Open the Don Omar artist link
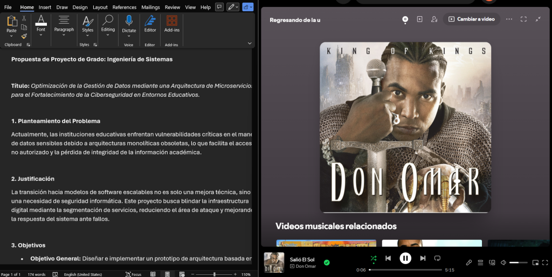Image resolution: width=552 pixels, height=277 pixels. pos(306,266)
